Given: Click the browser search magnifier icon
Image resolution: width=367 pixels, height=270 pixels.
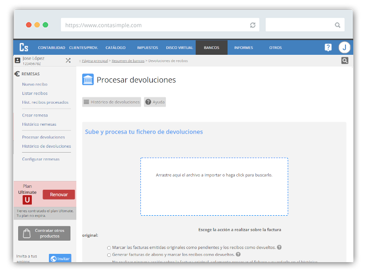Looking at the screenshot, I should [337, 25].
